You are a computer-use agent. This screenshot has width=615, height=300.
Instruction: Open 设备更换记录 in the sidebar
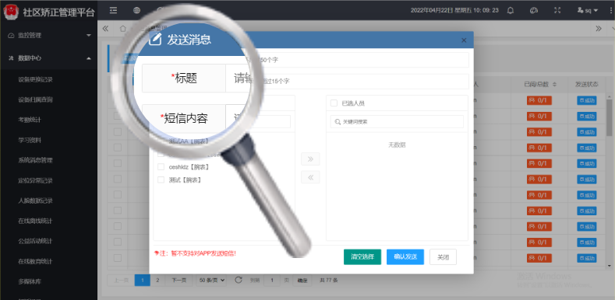tap(35, 79)
